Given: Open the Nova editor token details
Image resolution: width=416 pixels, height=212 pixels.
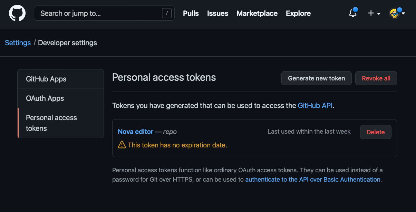Looking at the screenshot, I should pos(135,132).
